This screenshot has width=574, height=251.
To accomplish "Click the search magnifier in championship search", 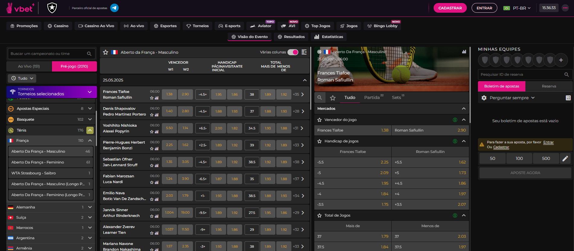I will click(89, 54).
